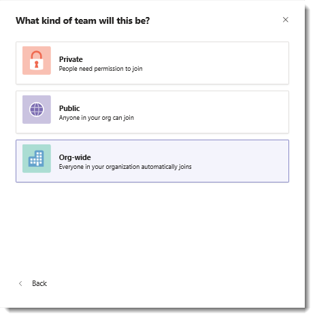Click the 'What kind of team' heading
315x318 pixels.
(x=83, y=20)
